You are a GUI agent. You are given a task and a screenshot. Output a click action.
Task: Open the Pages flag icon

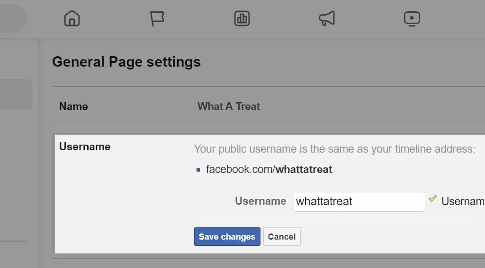157,19
